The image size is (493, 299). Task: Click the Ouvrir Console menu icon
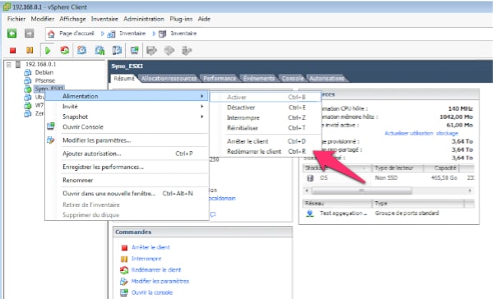[51, 126]
